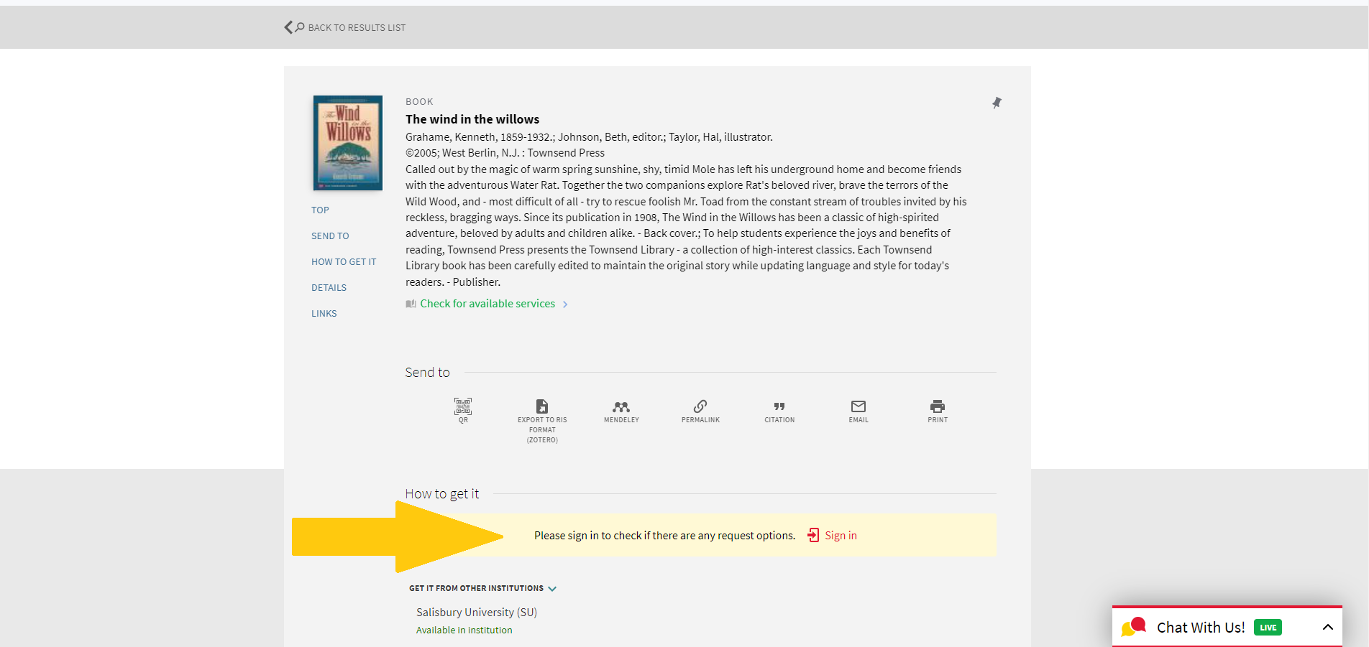Jump to DETAILS section
This screenshot has width=1369, height=647.
pos(329,288)
